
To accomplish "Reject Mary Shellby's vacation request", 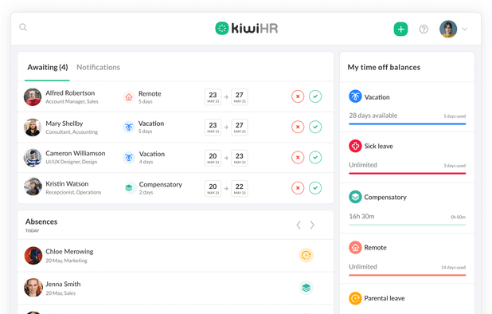I will (x=298, y=127).
